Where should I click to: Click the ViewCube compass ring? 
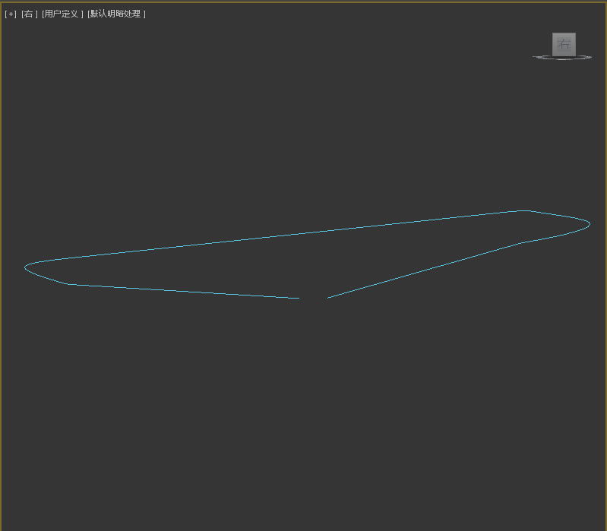coord(562,58)
